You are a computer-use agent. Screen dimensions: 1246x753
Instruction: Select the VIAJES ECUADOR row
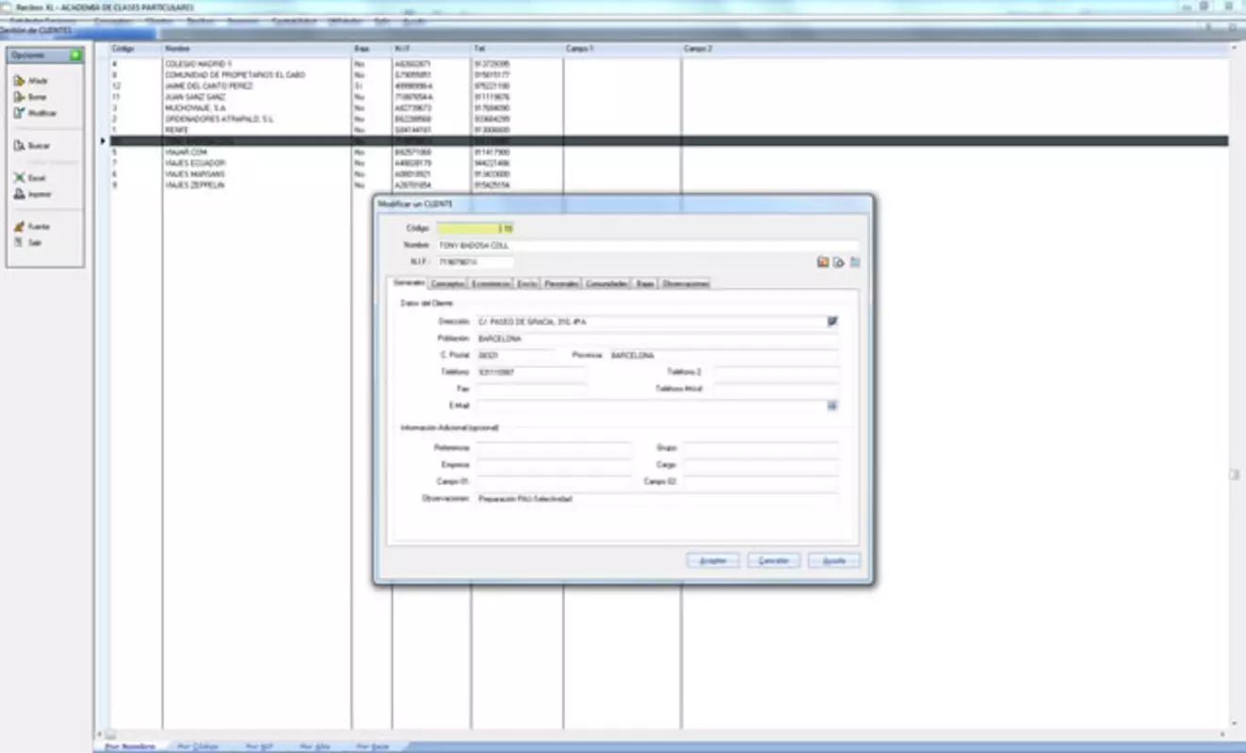pos(669,163)
